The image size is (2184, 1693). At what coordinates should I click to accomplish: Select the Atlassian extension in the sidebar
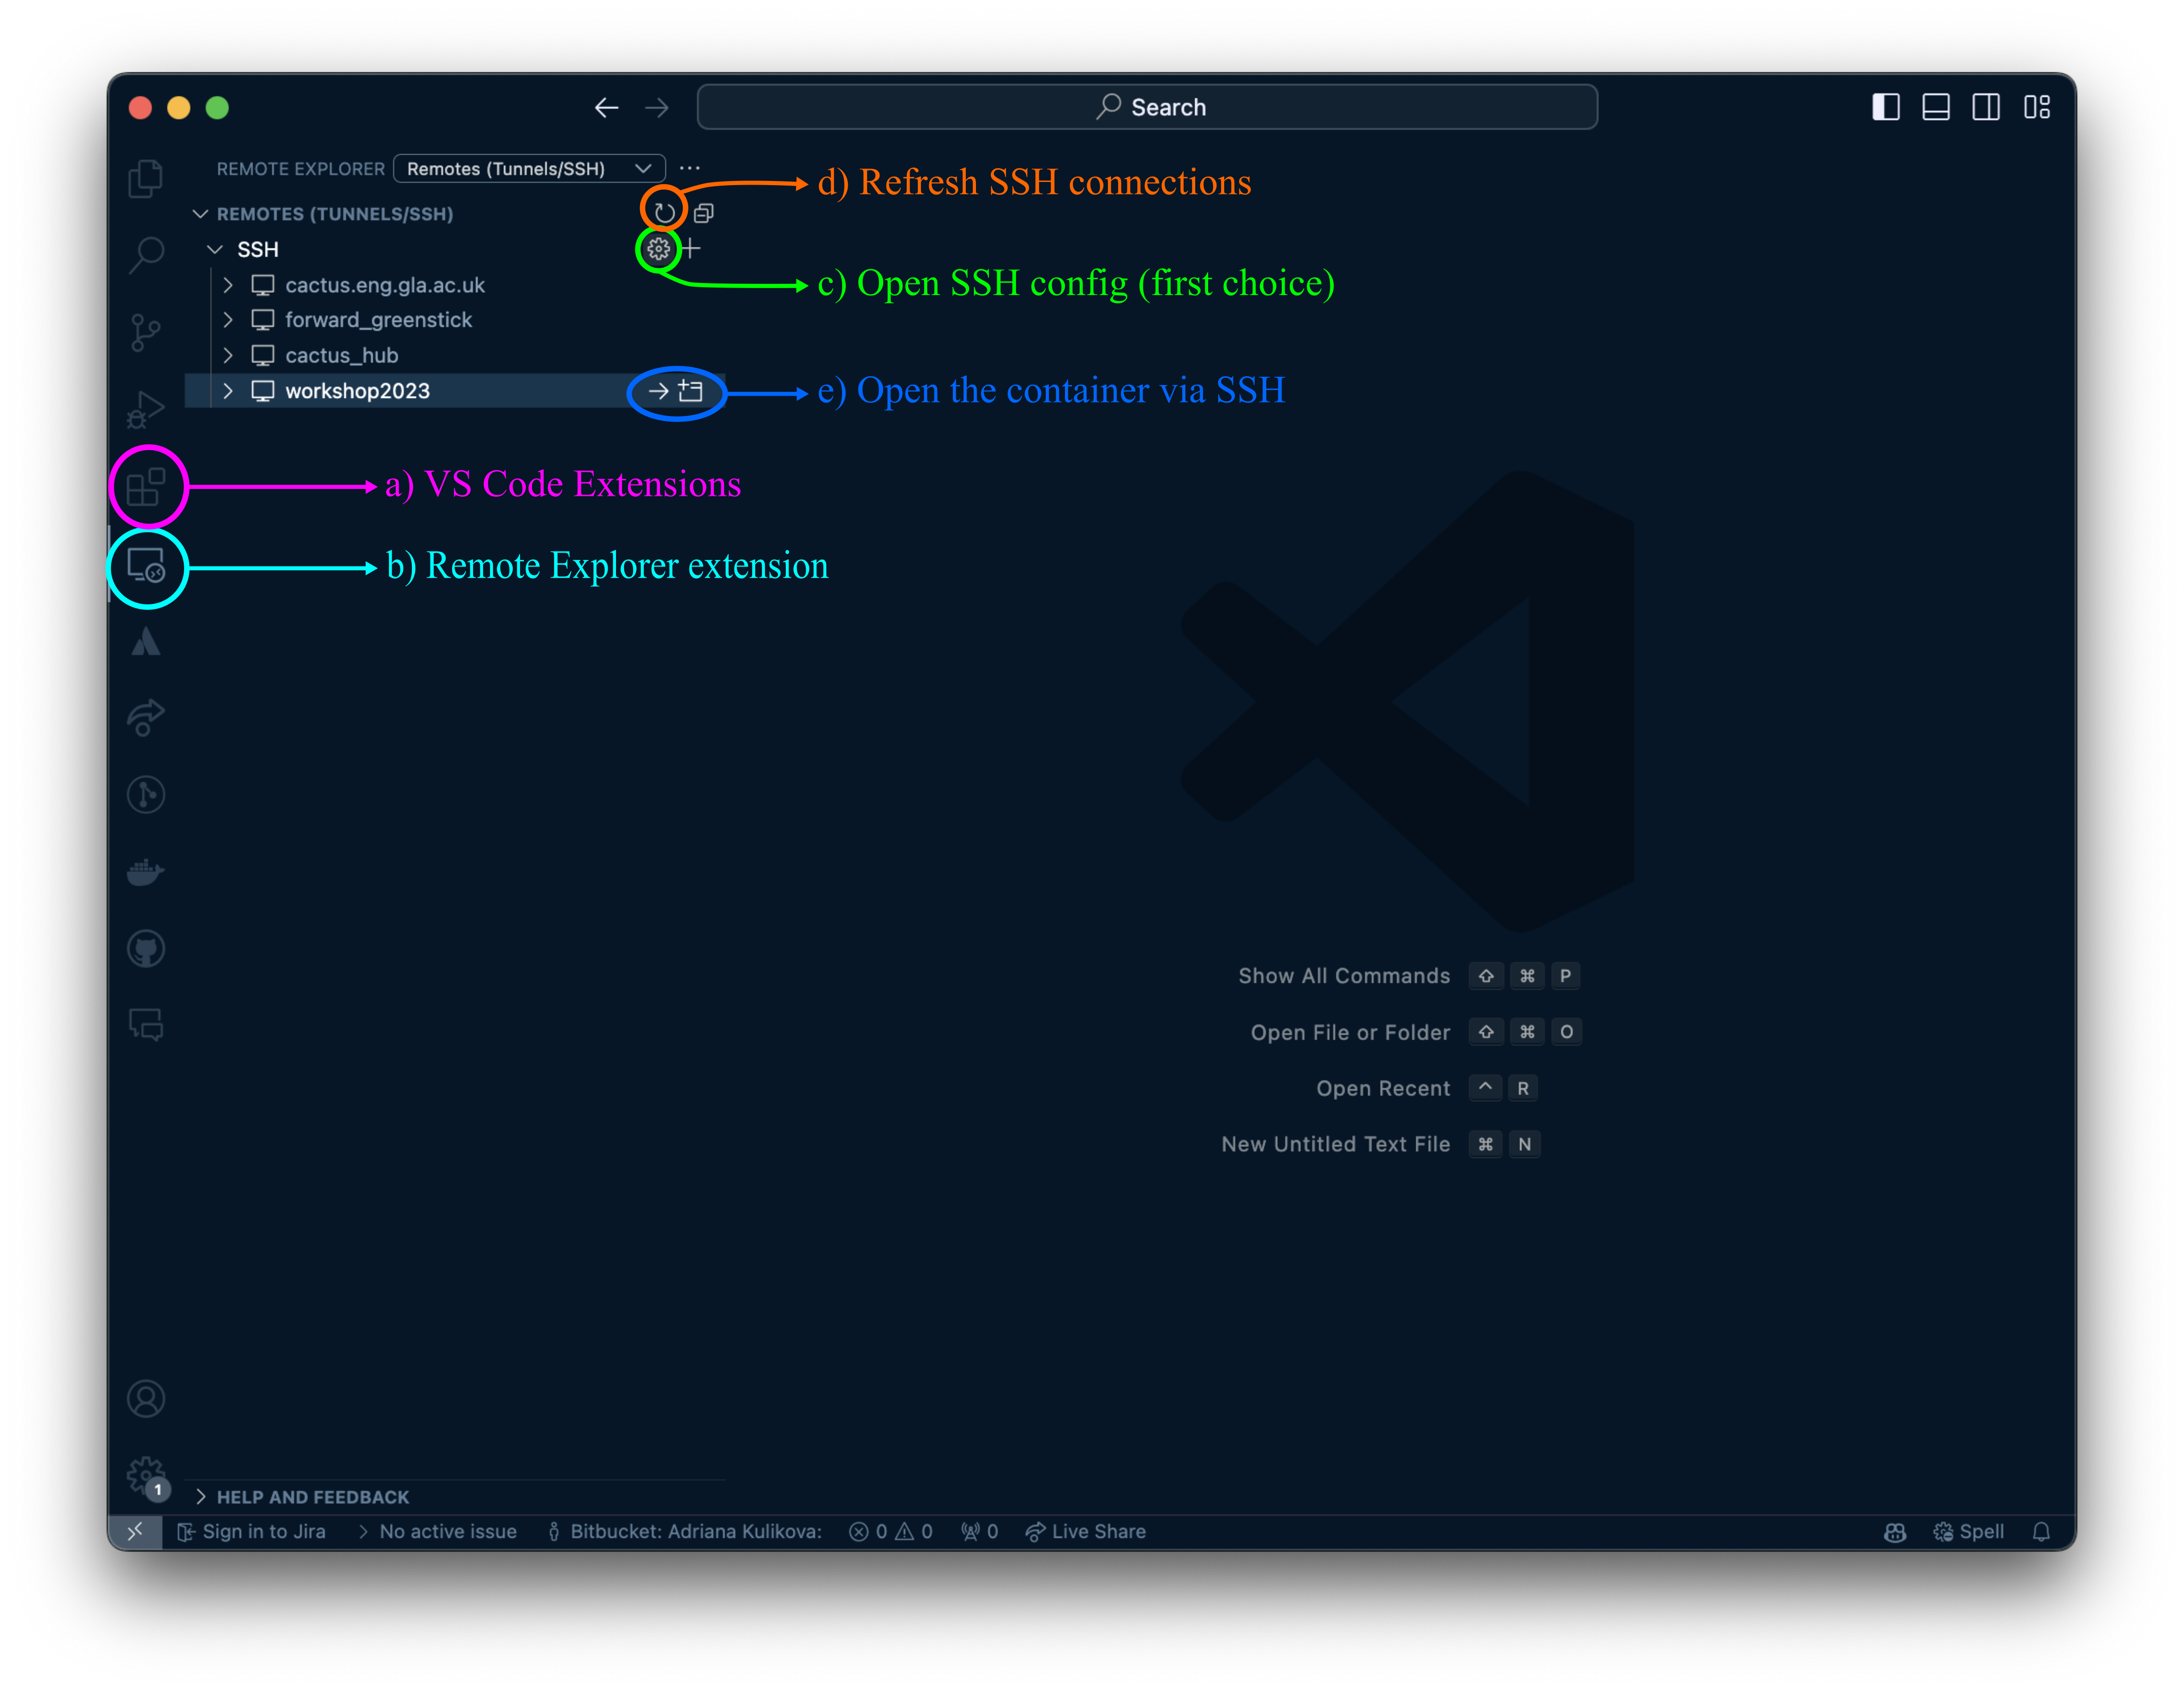tap(146, 641)
